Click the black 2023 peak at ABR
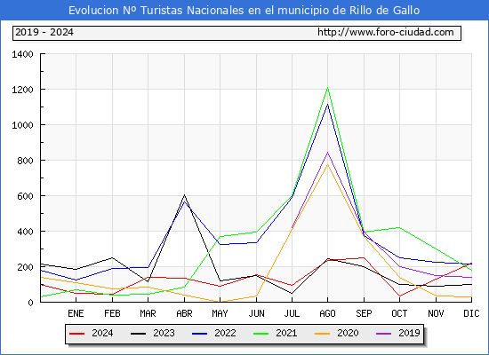The image size is (489, 355). (184, 195)
